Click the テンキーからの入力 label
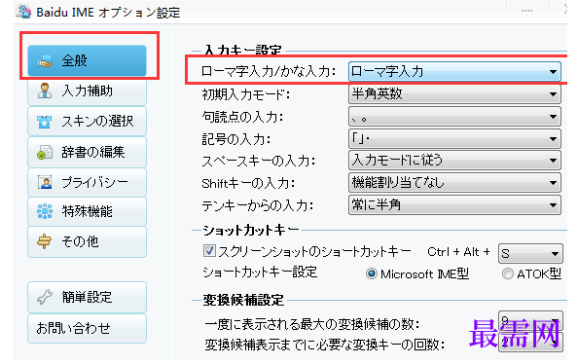 [257, 205]
